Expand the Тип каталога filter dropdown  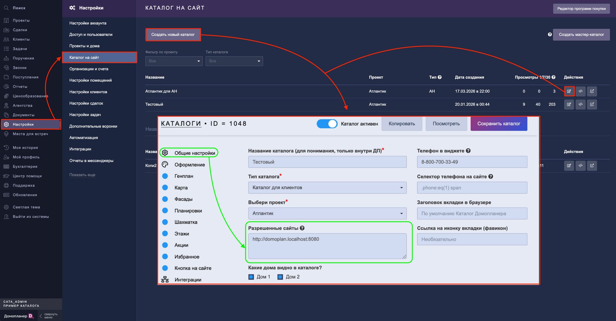pyautogui.click(x=234, y=61)
